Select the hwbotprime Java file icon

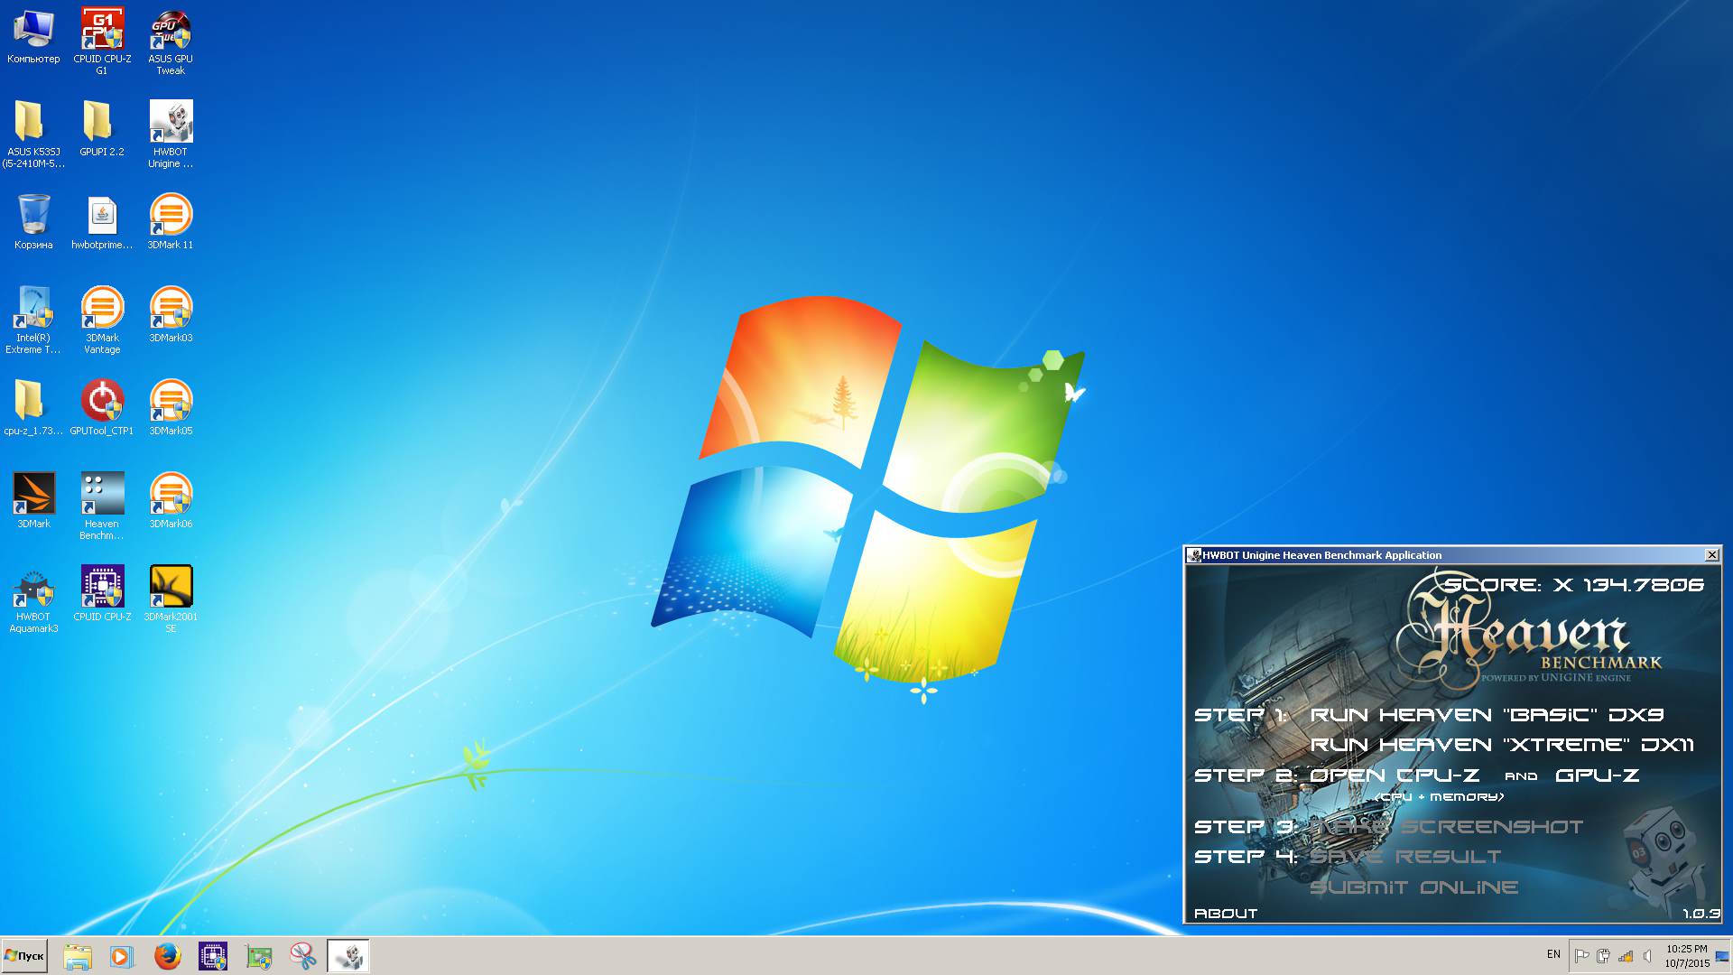click(102, 221)
